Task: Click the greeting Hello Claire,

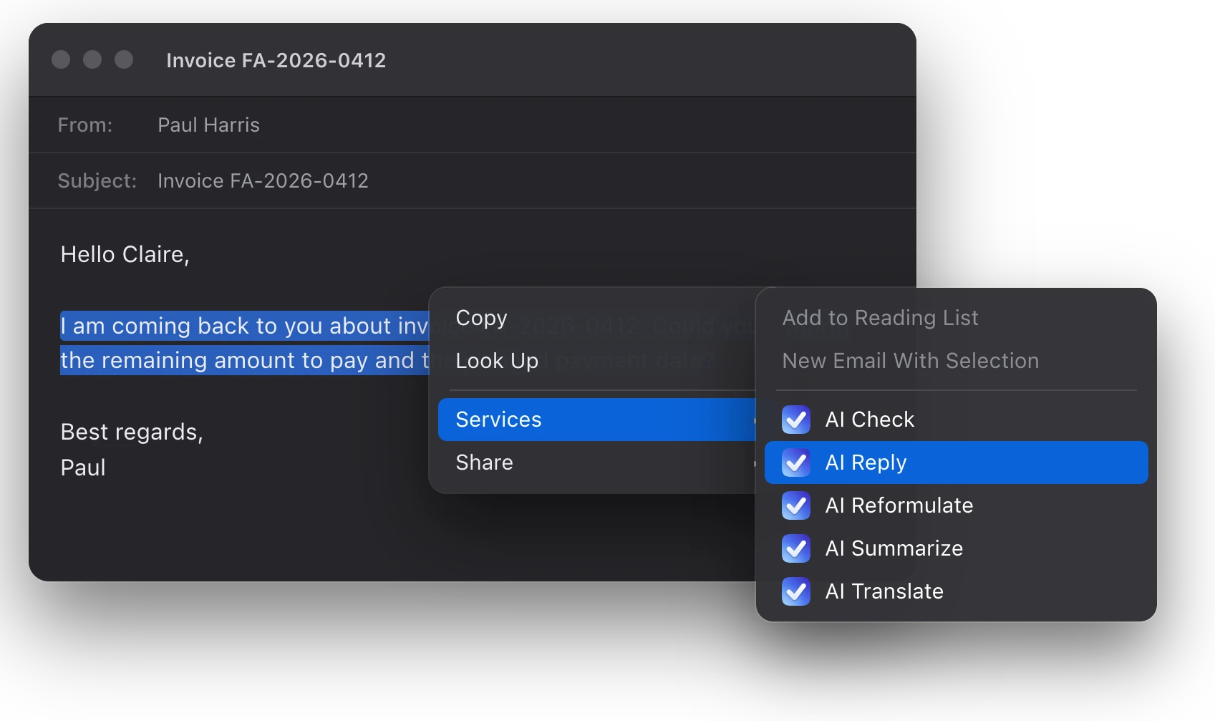Action: 125,255
